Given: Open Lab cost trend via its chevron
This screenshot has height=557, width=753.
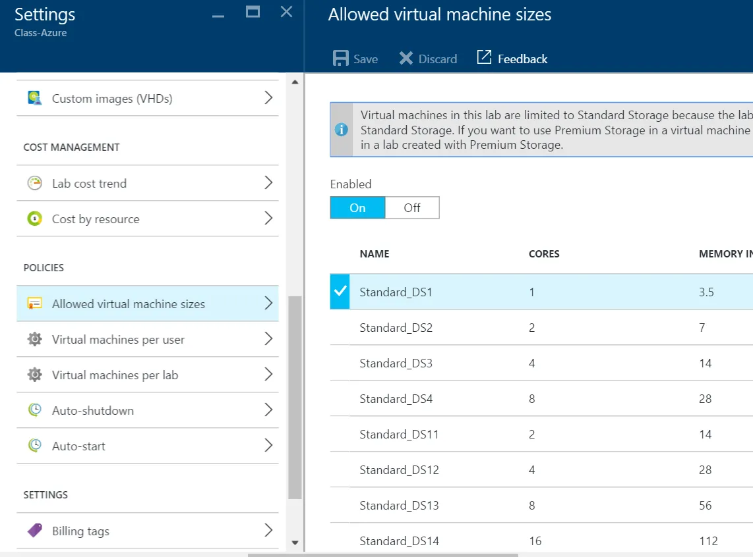Looking at the screenshot, I should pyautogui.click(x=268, y=183).
